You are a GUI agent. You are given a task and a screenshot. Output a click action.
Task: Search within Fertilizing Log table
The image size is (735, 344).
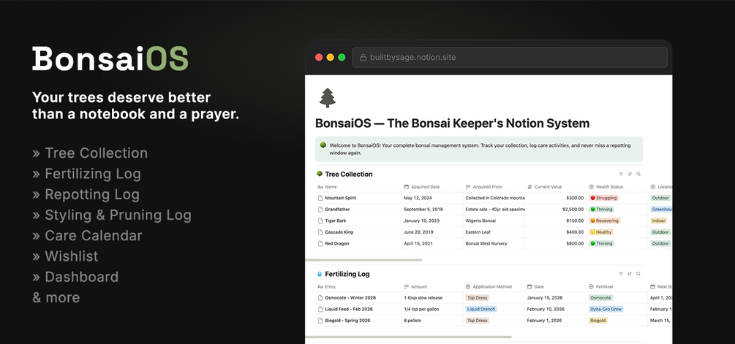(x=638, y=274)
